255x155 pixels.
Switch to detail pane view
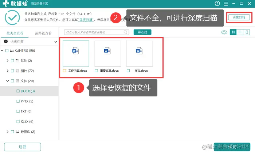click(x=246, y=32)
